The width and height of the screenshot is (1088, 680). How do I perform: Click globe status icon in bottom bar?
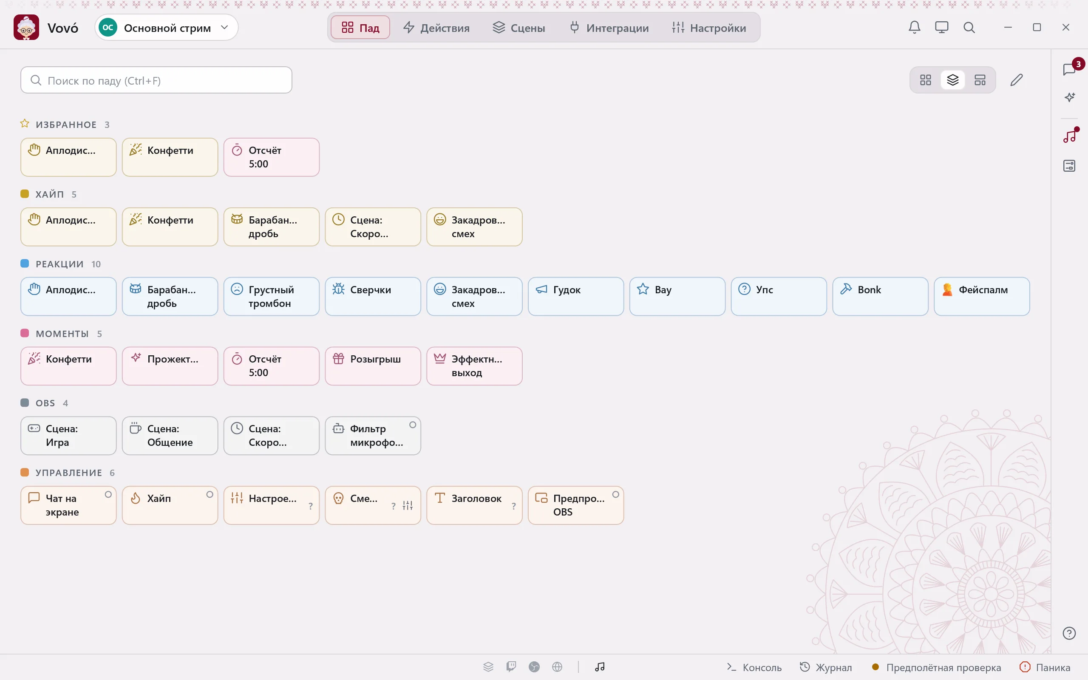(557, 666)
